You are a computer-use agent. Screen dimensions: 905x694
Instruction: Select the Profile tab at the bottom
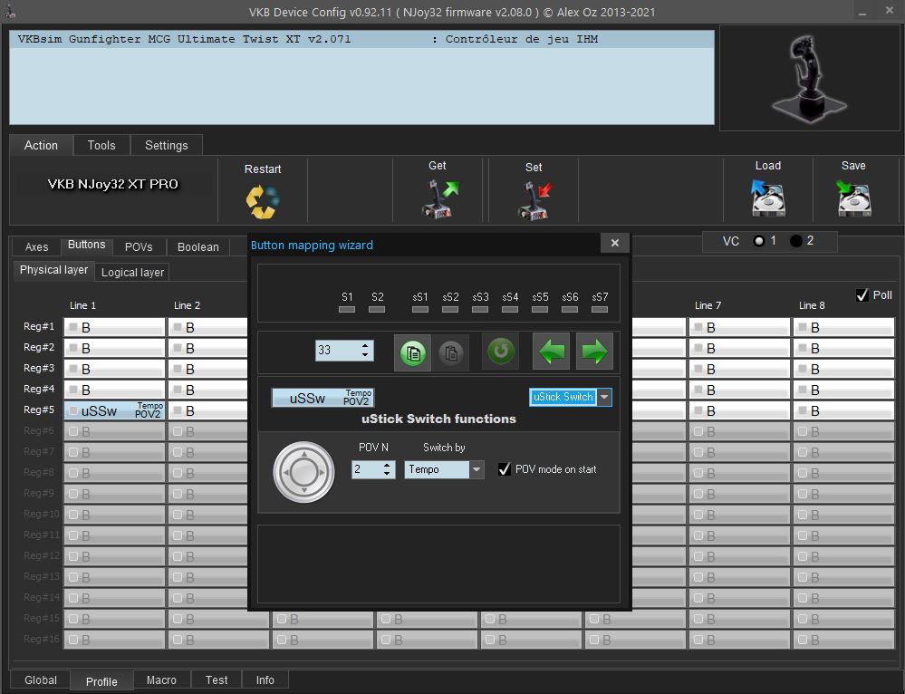[x=101, y=681]
